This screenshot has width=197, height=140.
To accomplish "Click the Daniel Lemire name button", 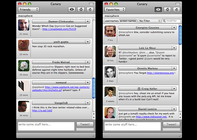I will (145, 109).
